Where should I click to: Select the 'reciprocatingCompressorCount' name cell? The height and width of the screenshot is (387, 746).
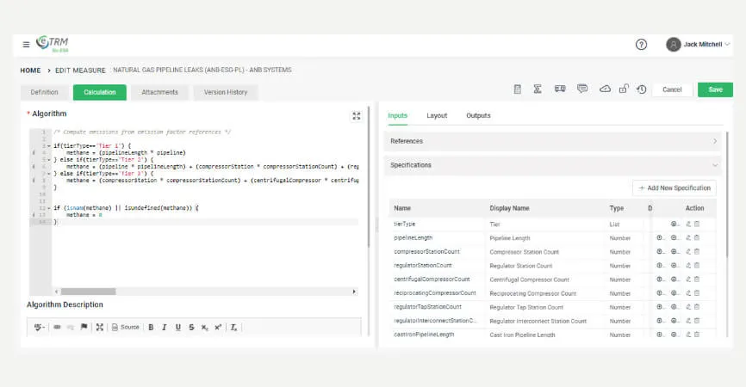(435, 293)
